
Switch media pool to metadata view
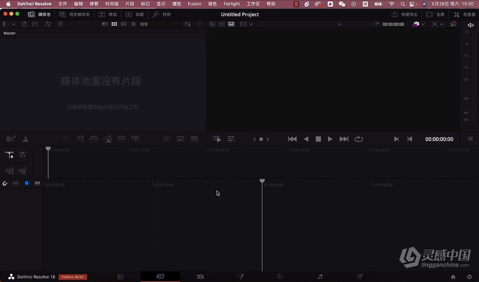[105, 24]
